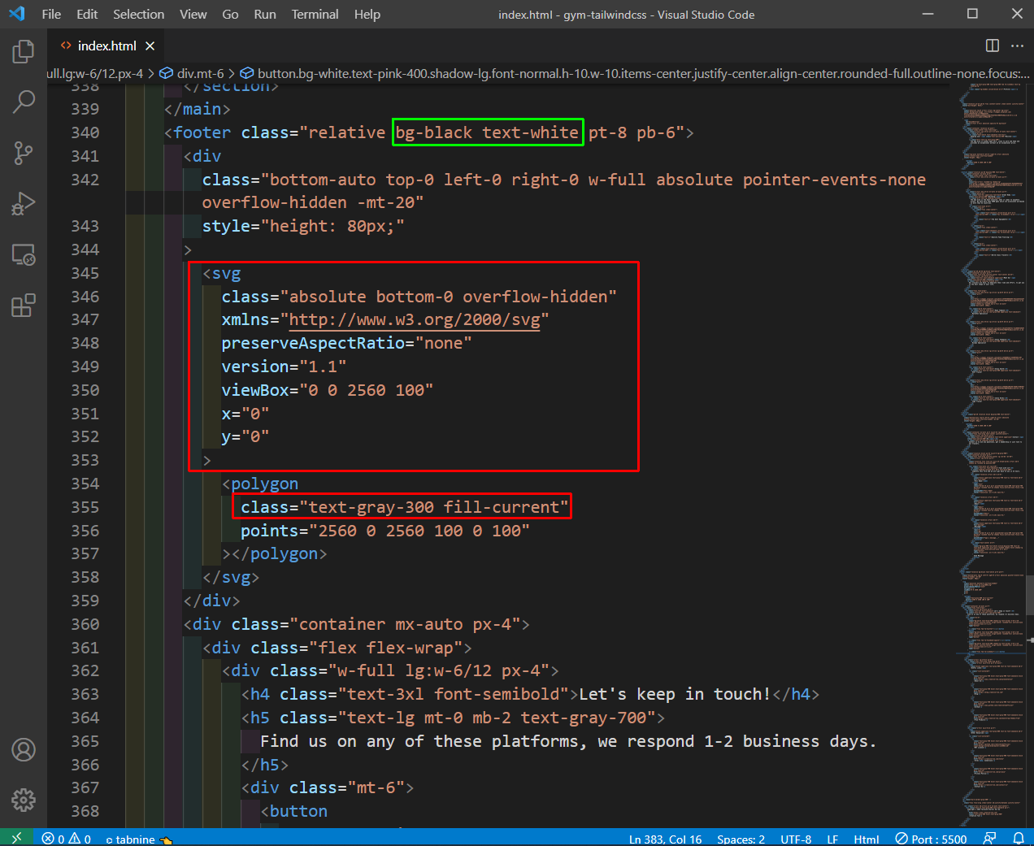Place cursor on "bg-black text-white" class
The width and height of the screenshot is (1034, 846).
(487, 132)
